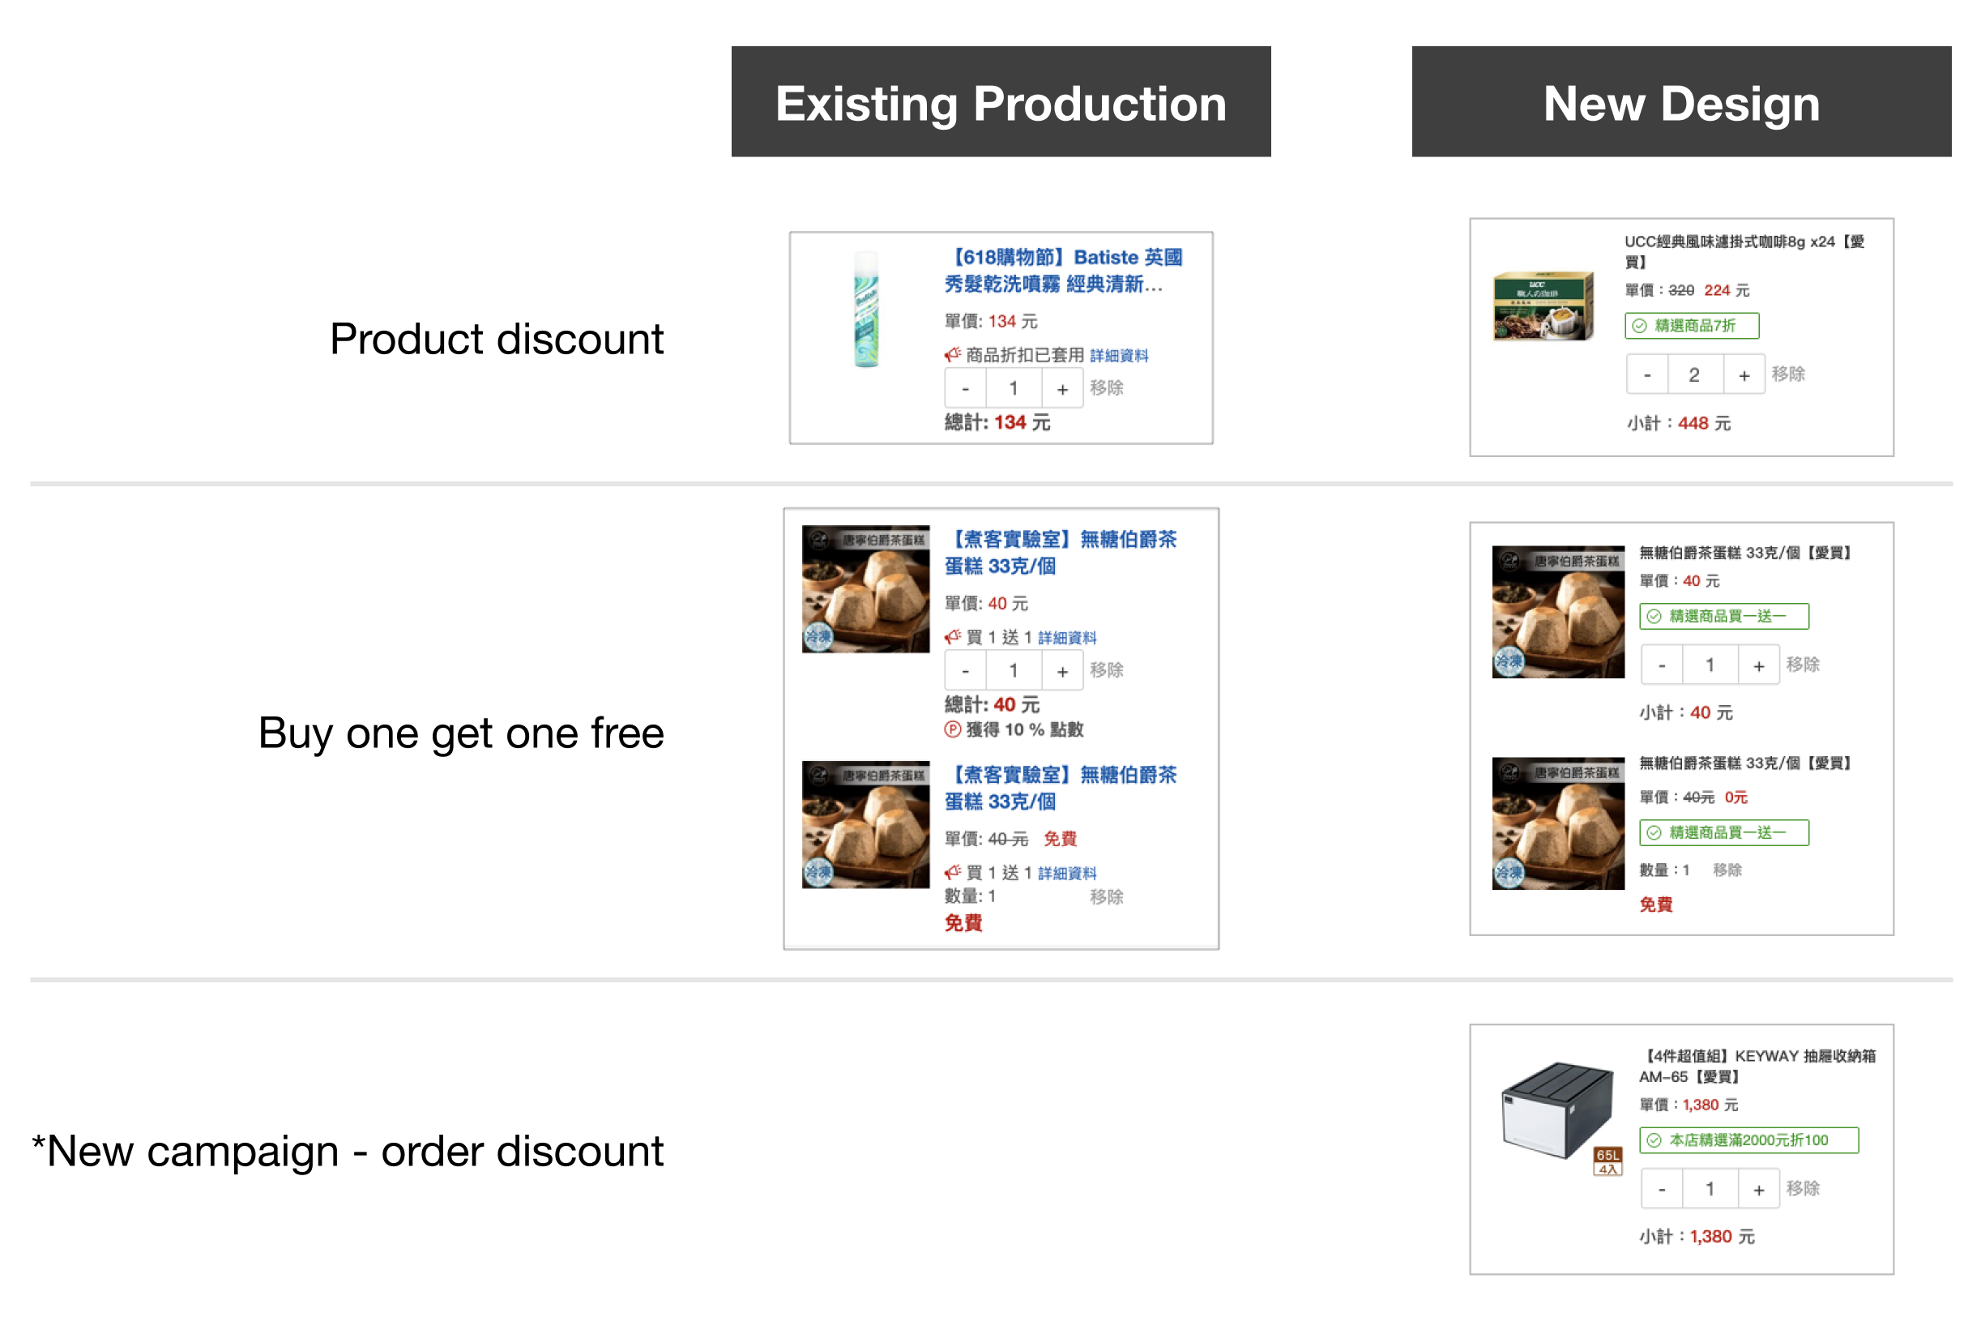Screen dimensions: 1981x1317
Task: Increase Batiste dry shampoo quantity with plus
Action: tap(1061, 389)
